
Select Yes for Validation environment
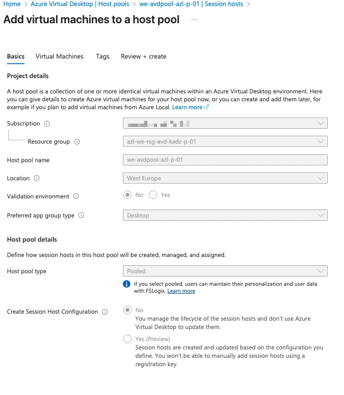click(x=153, y=195)
